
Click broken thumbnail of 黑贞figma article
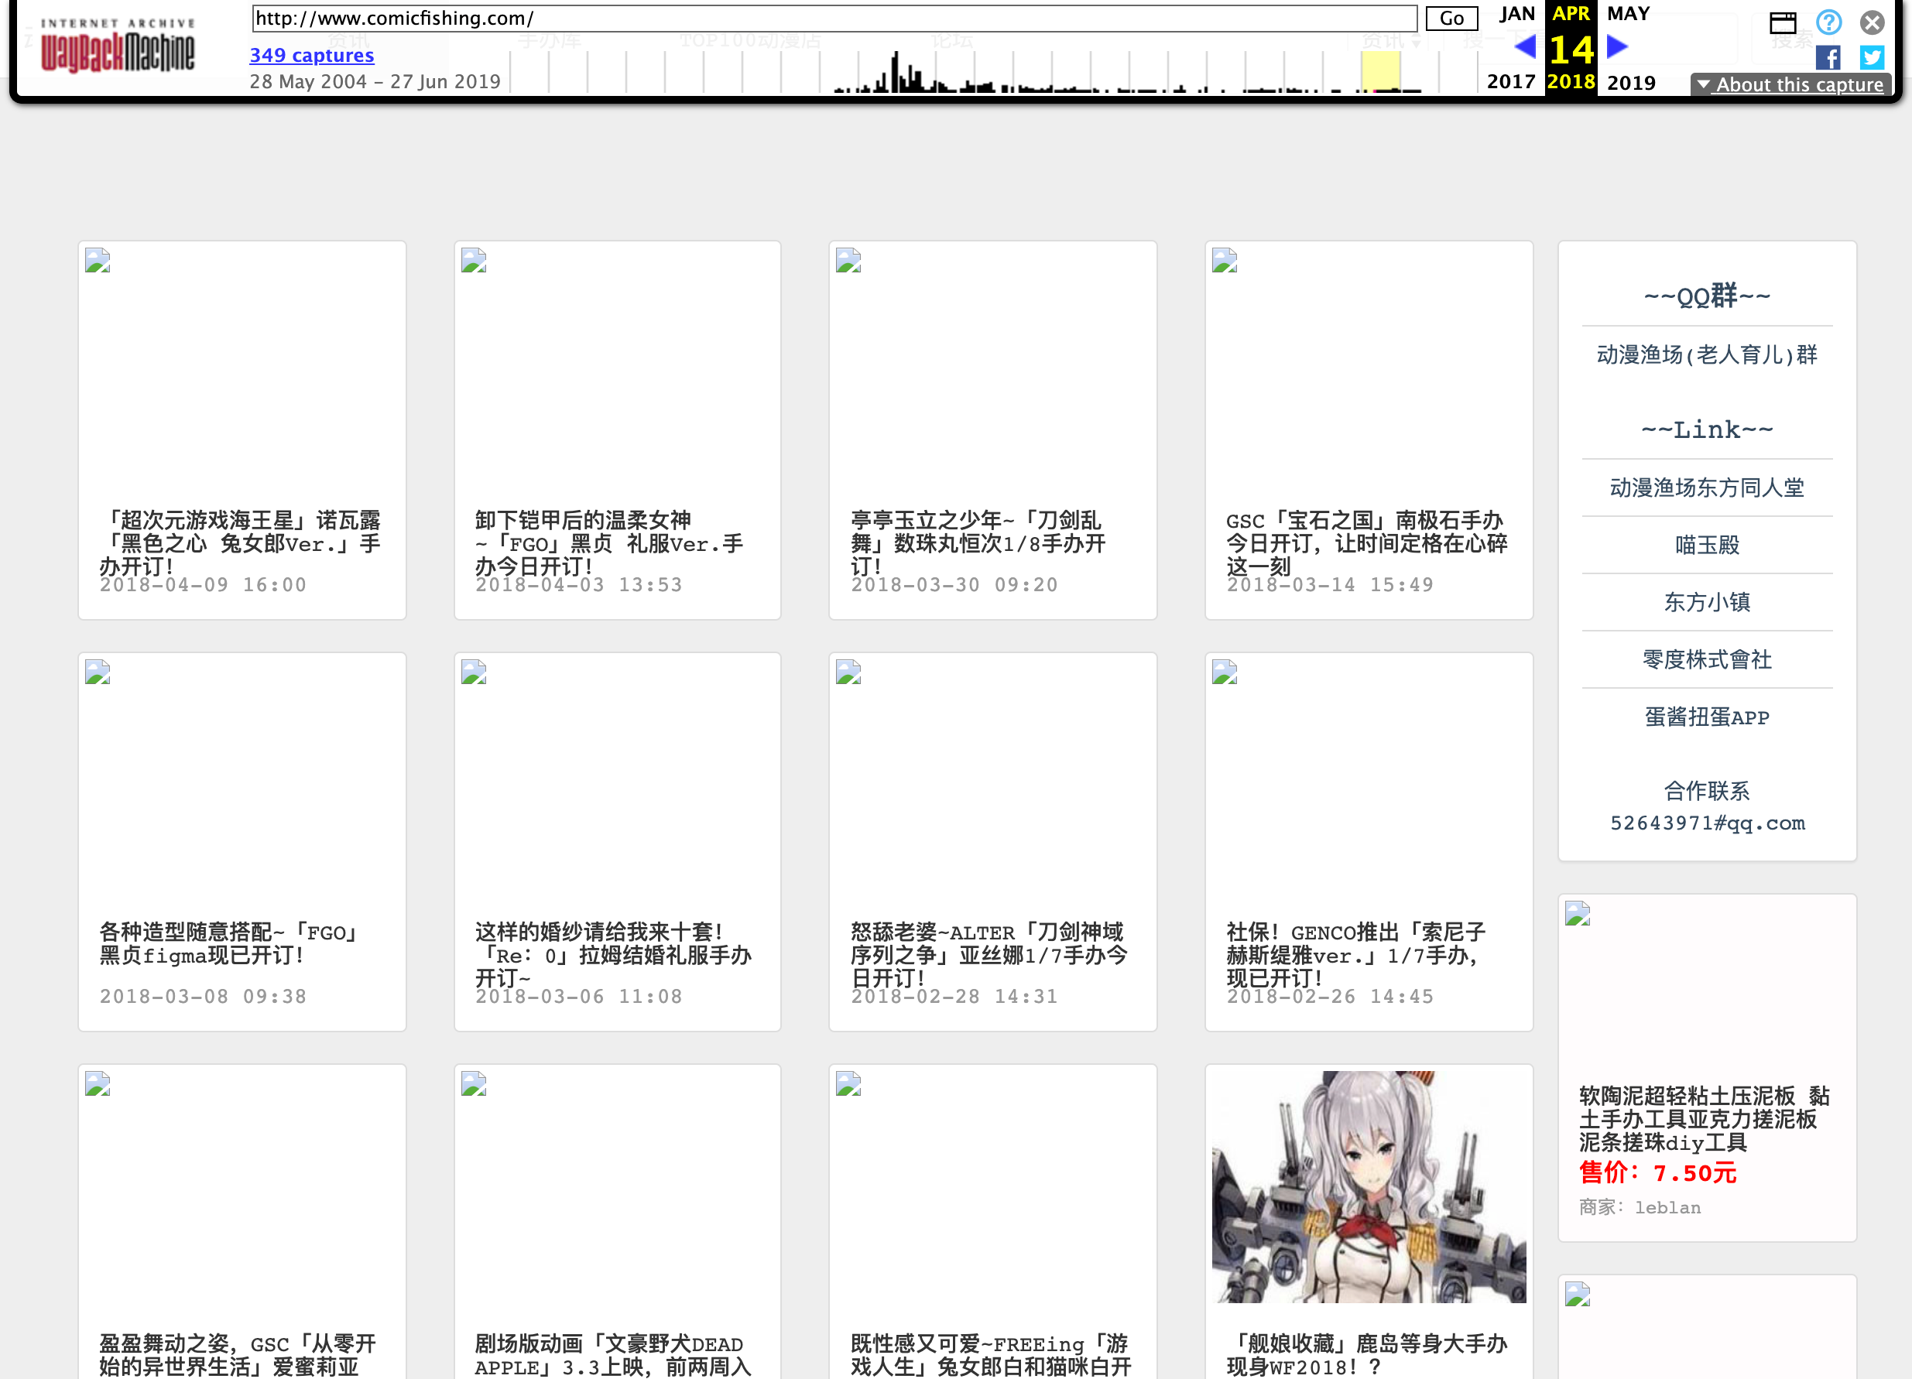point(98,672)
